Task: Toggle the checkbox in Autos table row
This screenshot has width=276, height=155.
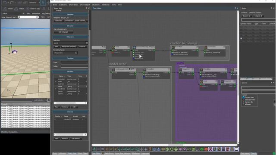Action: coord(241,38)
